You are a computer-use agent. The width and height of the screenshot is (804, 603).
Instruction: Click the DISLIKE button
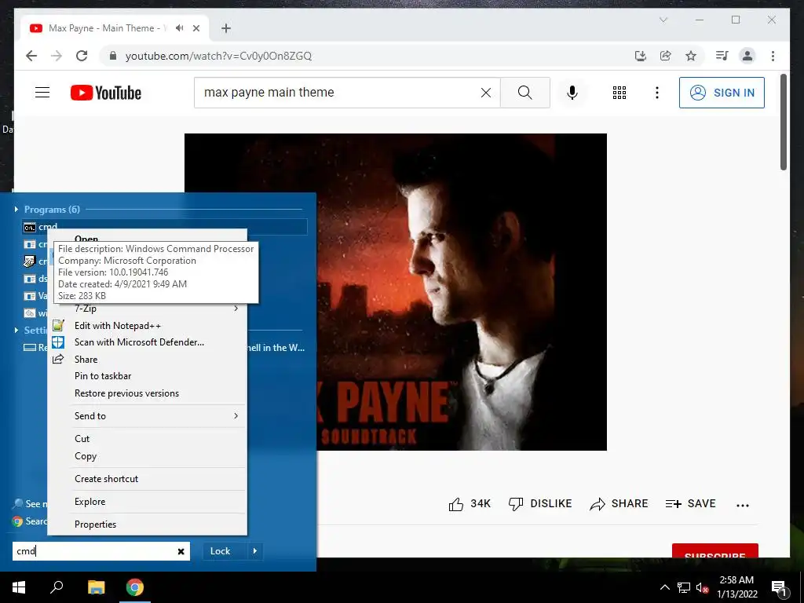pos(540,504)
